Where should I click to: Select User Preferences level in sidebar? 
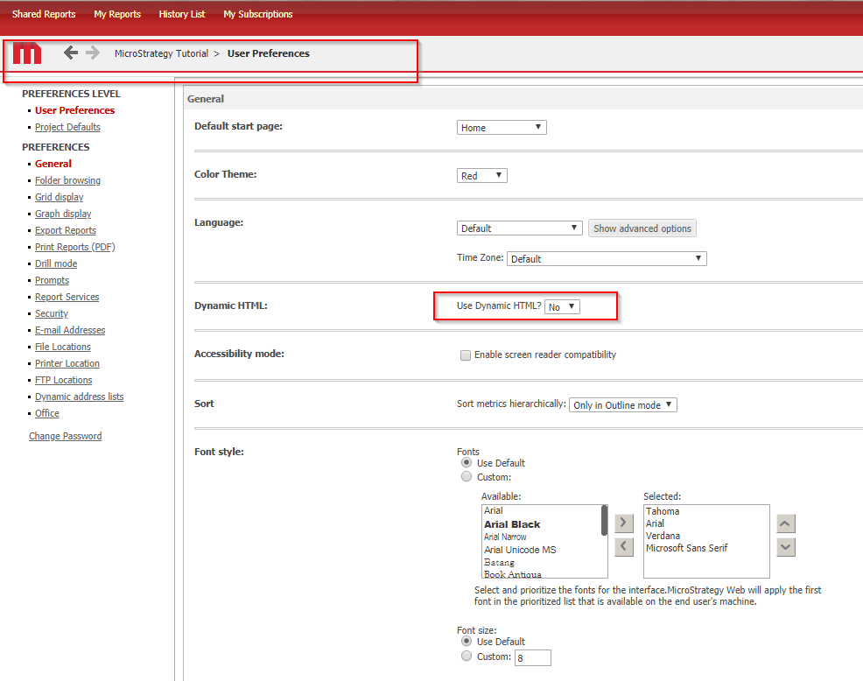[75, 110]
